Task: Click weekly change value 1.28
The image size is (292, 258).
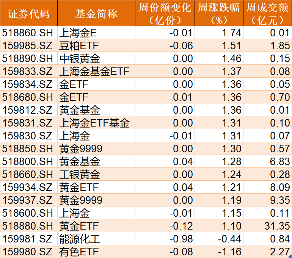Action: 232,161
